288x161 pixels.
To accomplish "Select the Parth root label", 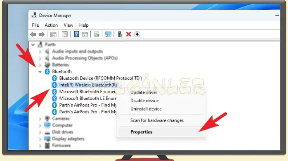I will click(50, 44).
